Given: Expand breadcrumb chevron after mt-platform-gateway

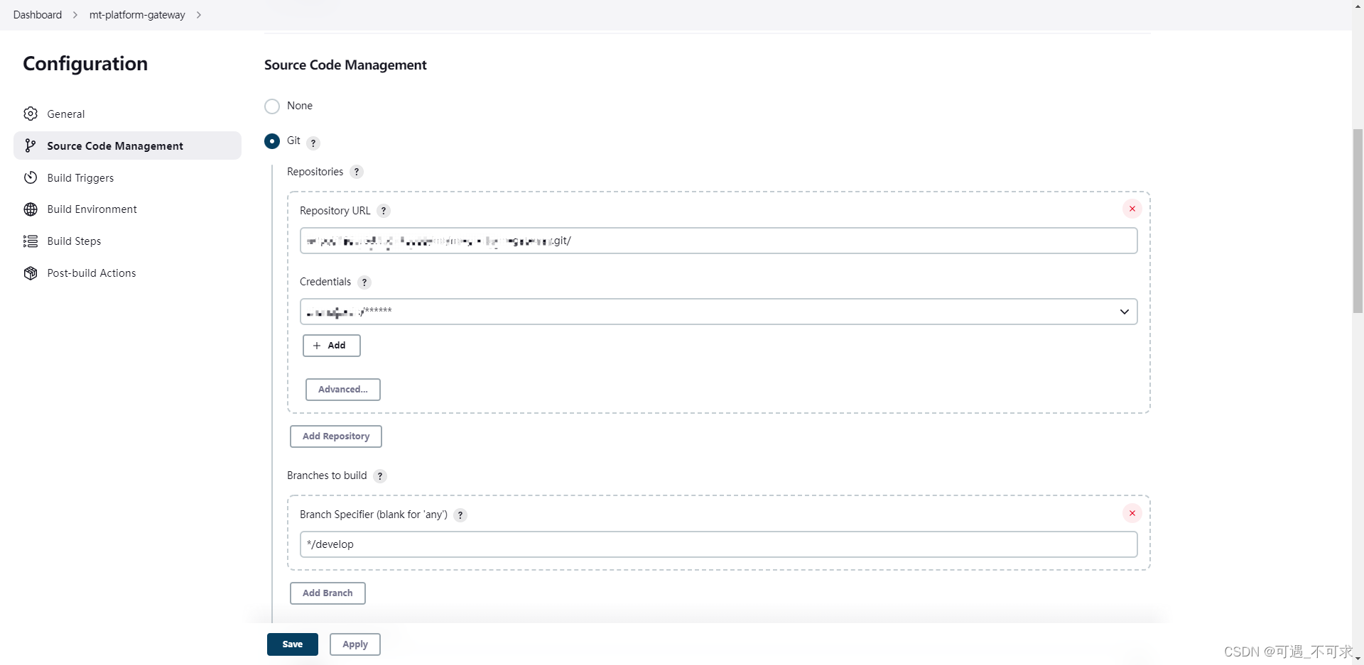Looking at the screenshot, I should point(199,15).
